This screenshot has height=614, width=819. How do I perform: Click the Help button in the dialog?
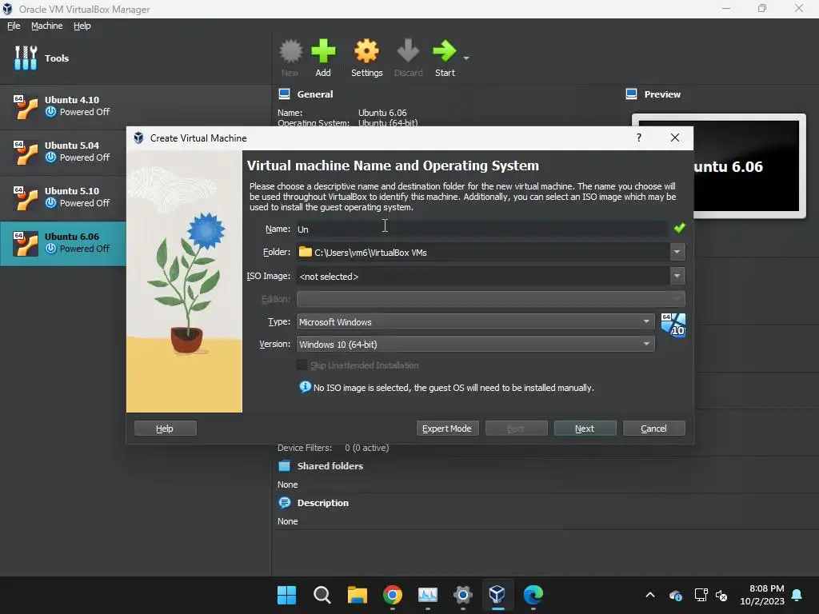tap(165, 429)
